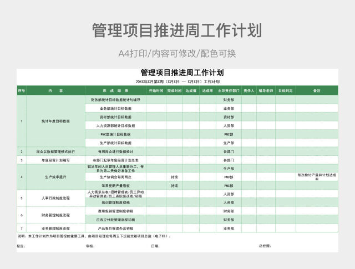Select cell 每日更新产量看板
The height and width of the screenshot is (269, 355).
tap(115, 186)
